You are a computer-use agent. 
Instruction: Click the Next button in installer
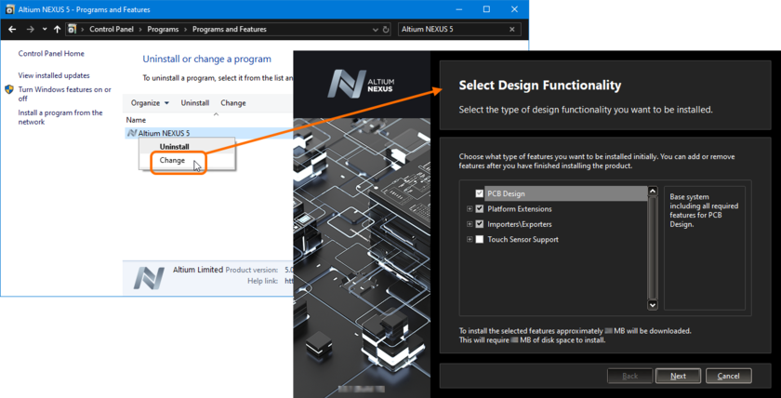click(678, 376)
